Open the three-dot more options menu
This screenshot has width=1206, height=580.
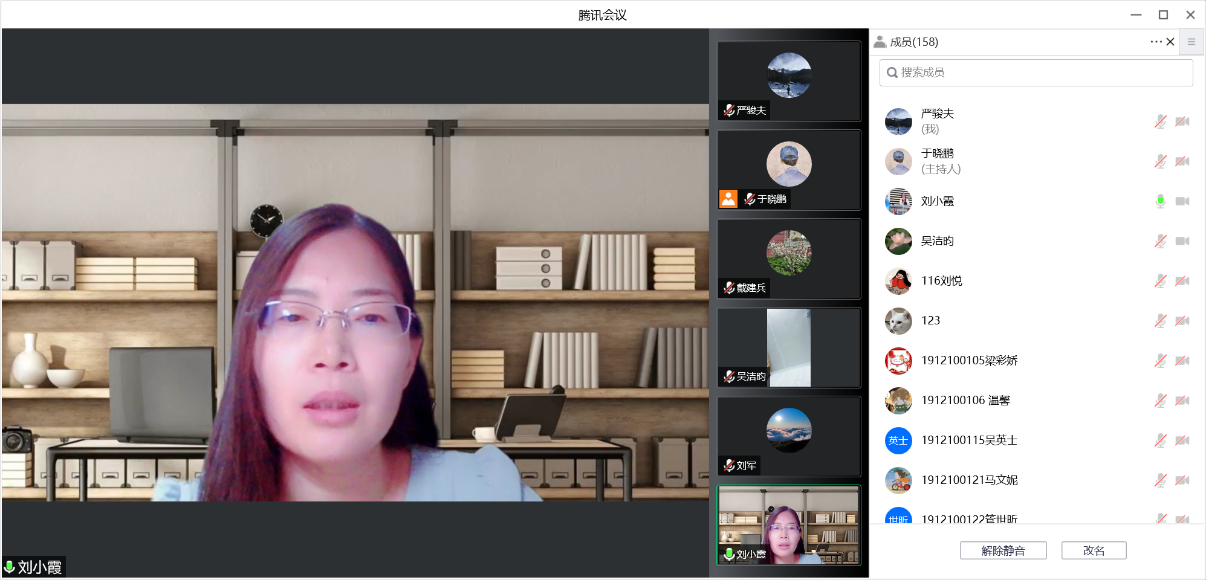click(1156, 42)
